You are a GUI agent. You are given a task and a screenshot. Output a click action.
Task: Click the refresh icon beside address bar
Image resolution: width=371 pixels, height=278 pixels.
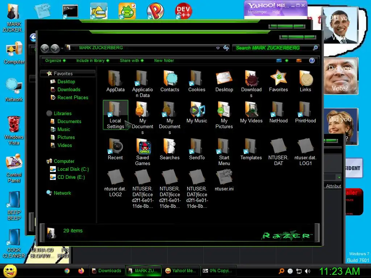[226, 48]
